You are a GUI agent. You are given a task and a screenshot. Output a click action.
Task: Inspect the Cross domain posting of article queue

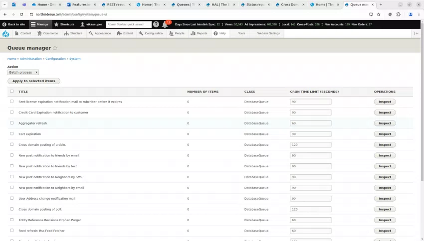[x=385, y=145]
